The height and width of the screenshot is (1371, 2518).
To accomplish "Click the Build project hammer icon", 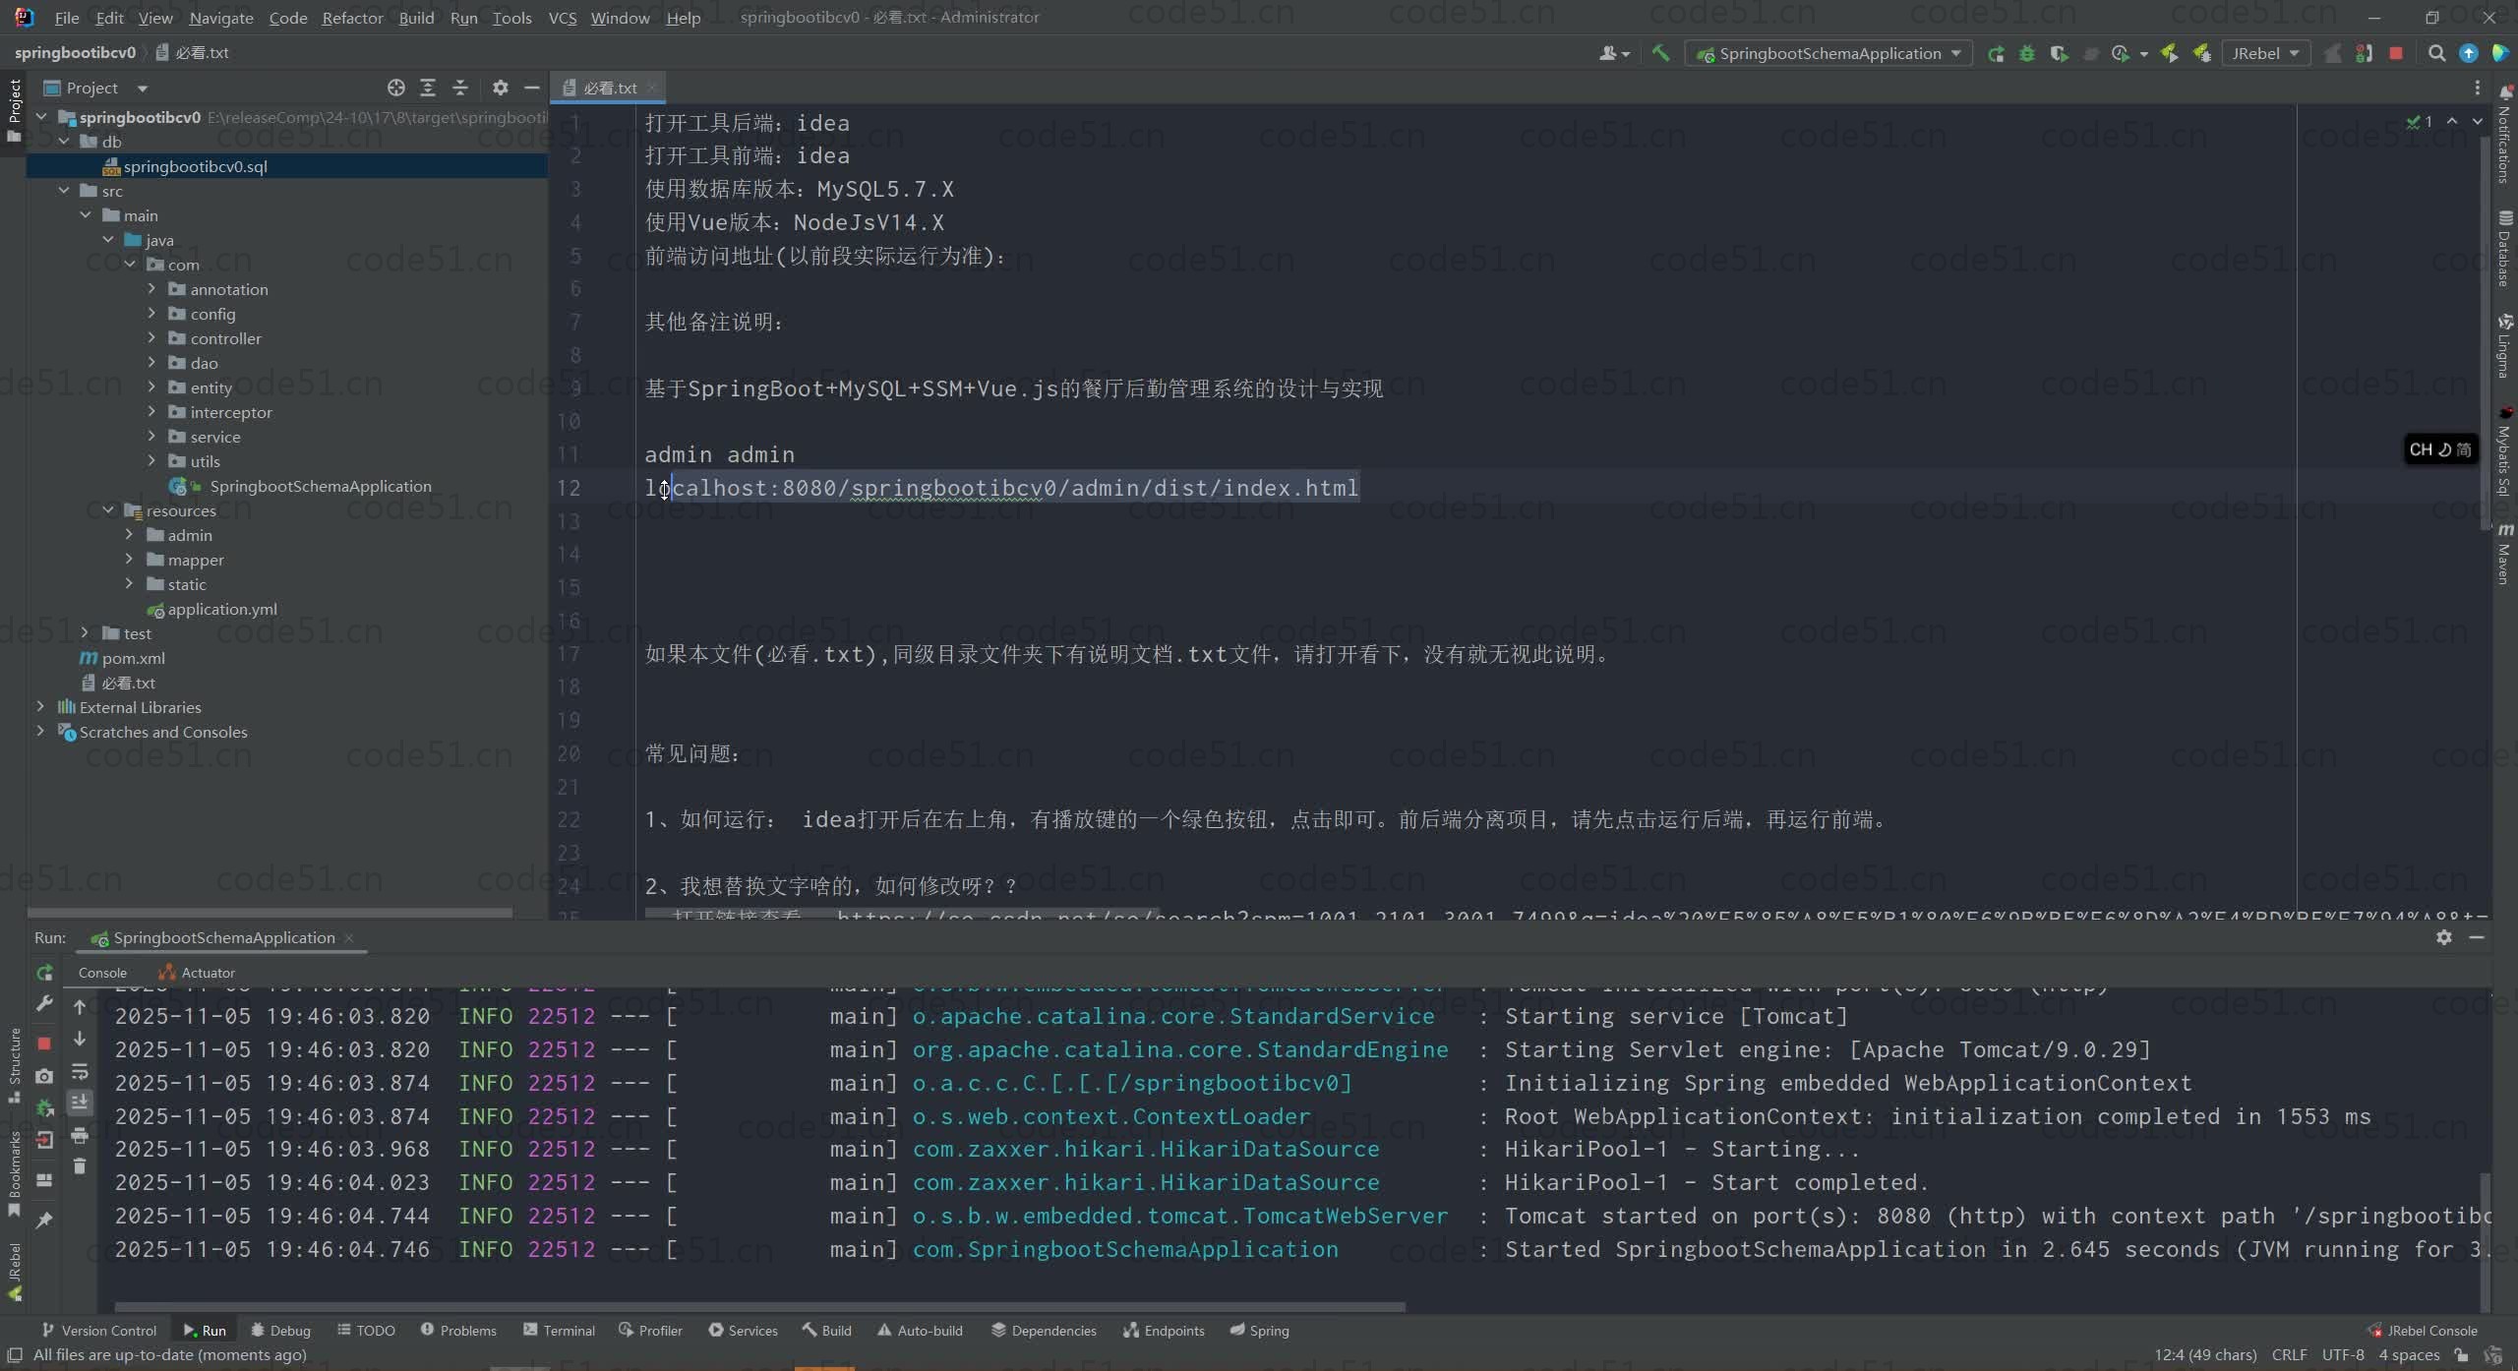I will pyautogui.click(x=1660, y=53).
